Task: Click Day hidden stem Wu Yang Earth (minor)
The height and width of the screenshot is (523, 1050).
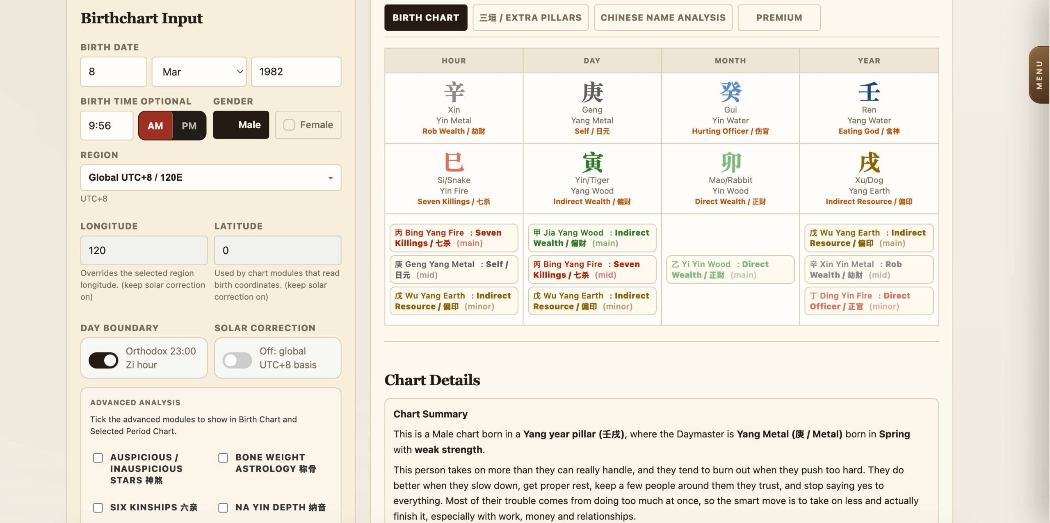Action: [x=592, y=301]
